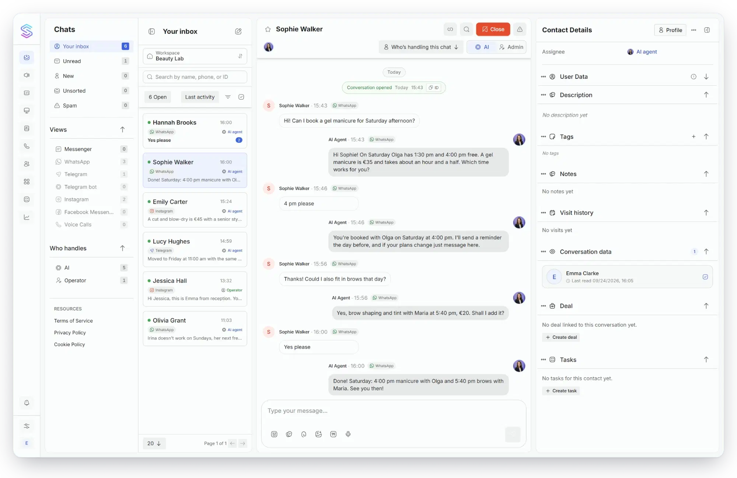The width and height of the screenshot is (737, 478).
Task: Filter by Operator under Who handles
Action: click(91, 280)
